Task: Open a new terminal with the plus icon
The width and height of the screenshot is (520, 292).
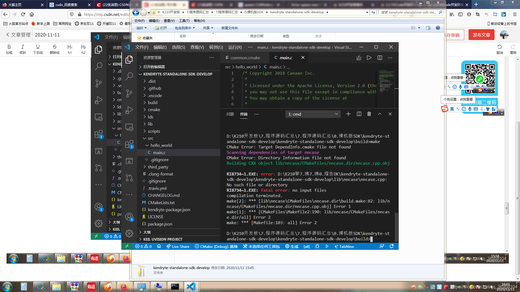Action: point(348,114)
